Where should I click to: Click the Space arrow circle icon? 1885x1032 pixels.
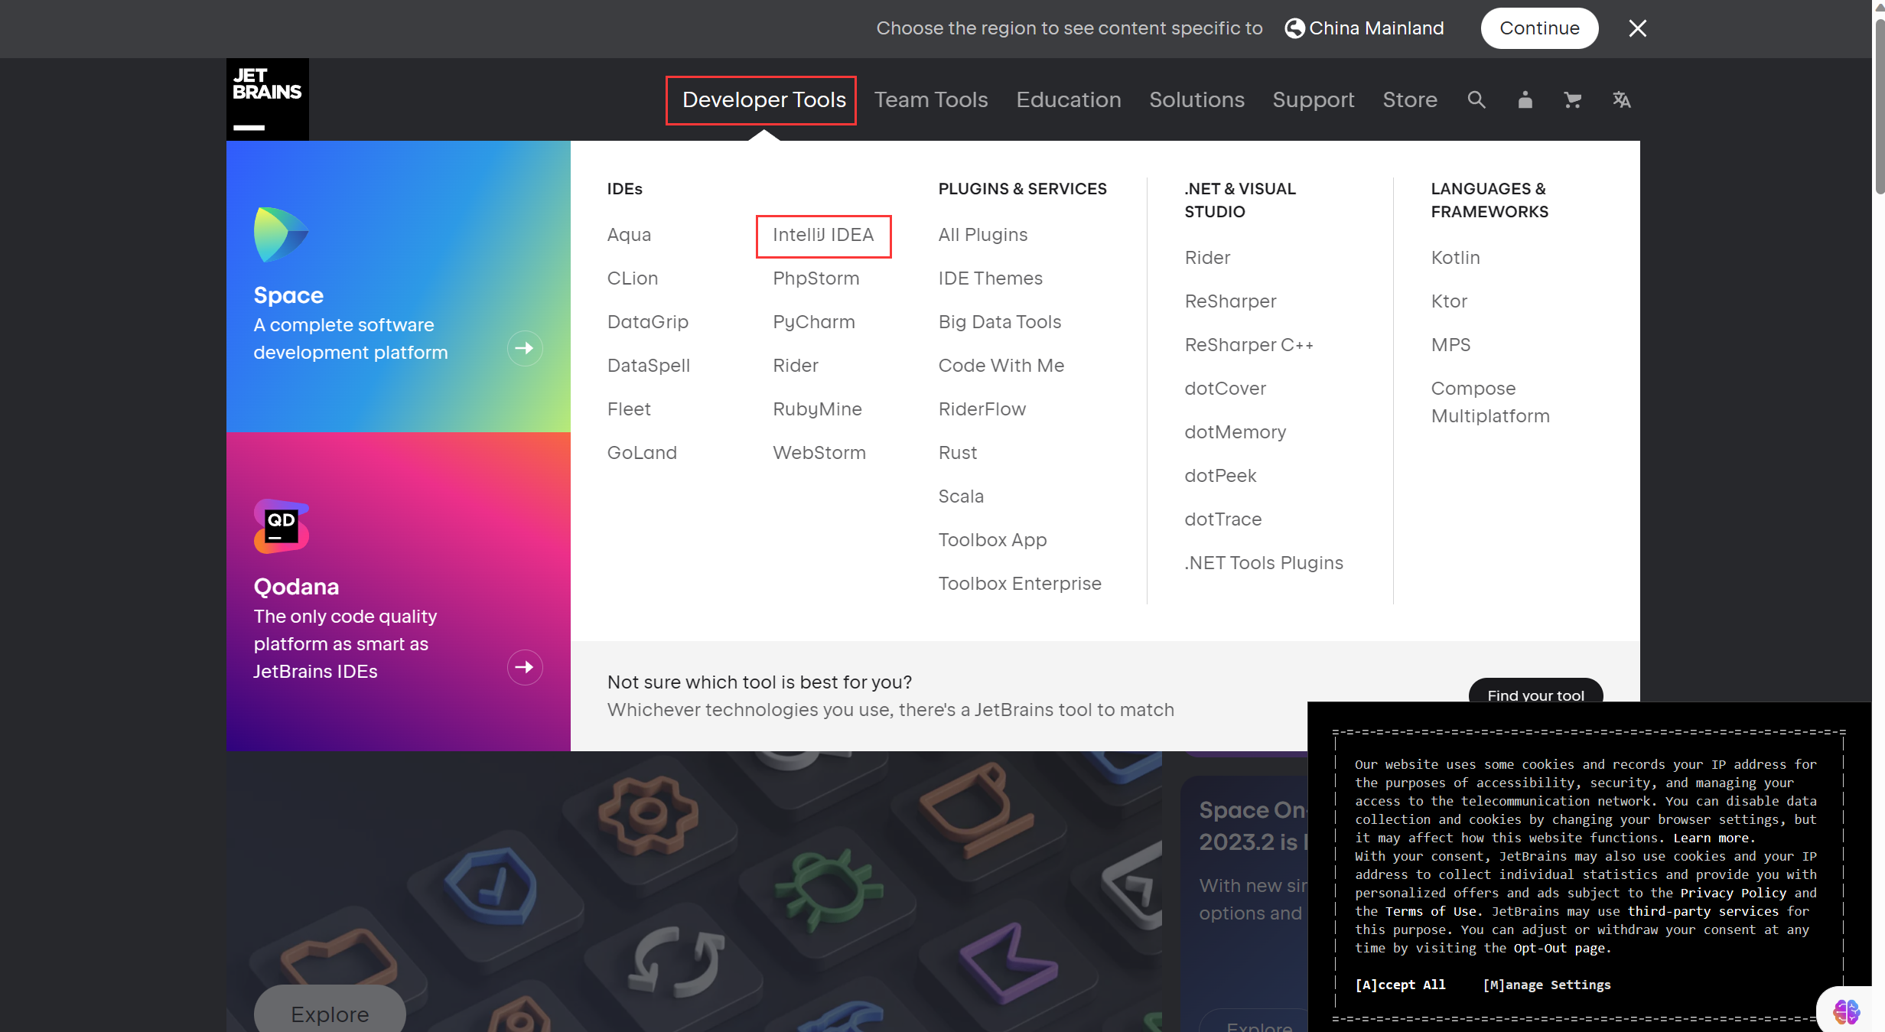coord(525,348)
